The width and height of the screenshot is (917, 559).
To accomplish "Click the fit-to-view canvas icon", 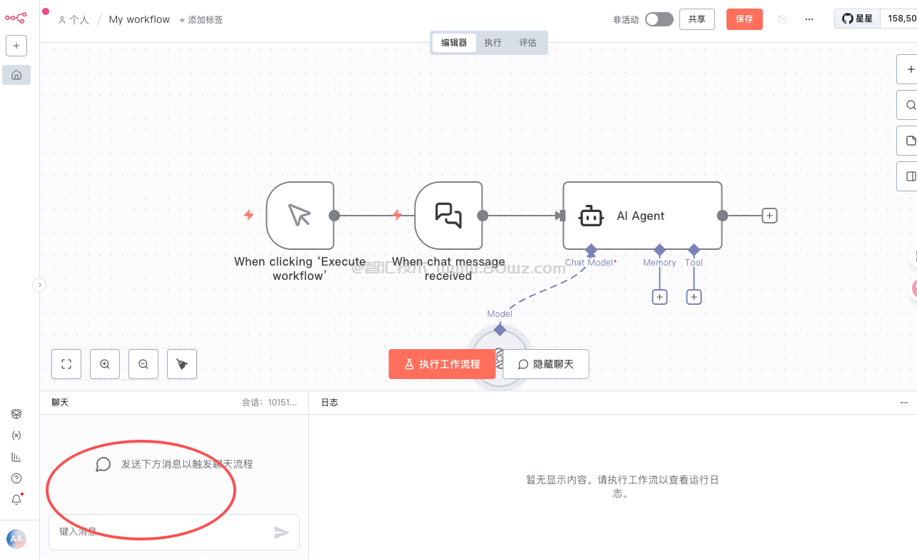I will coord(66,364).
